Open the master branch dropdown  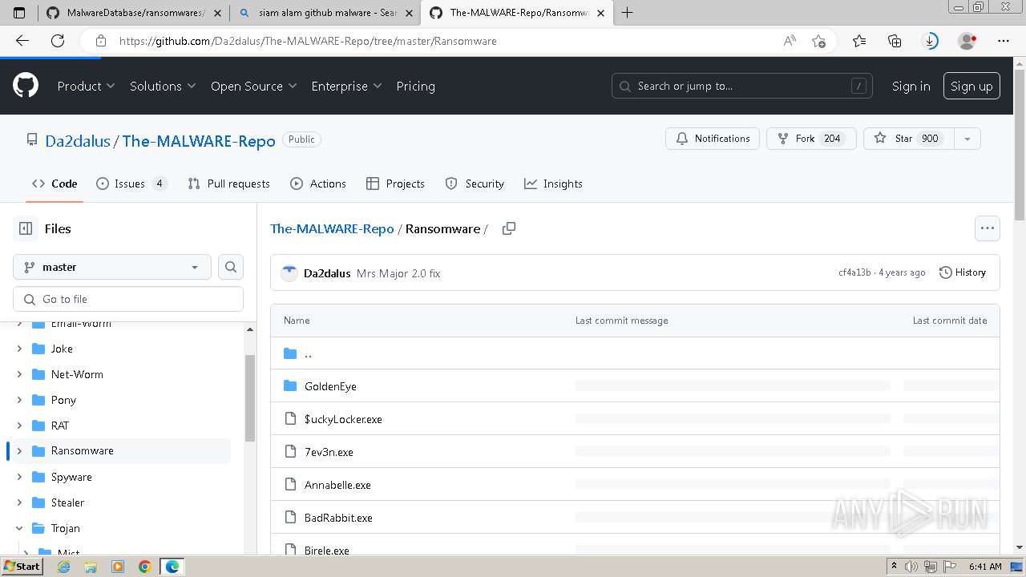tap(112, 267)
